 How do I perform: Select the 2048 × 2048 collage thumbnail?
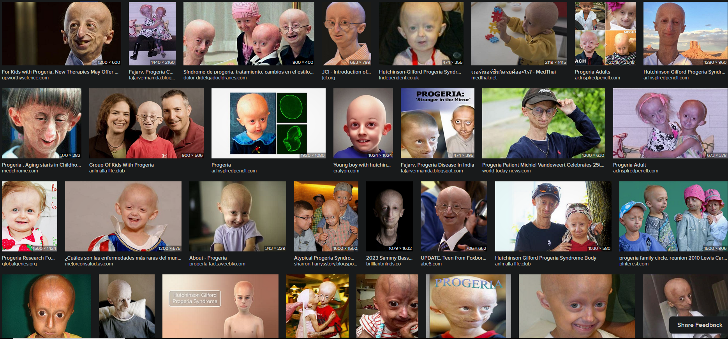click(605, 34)
